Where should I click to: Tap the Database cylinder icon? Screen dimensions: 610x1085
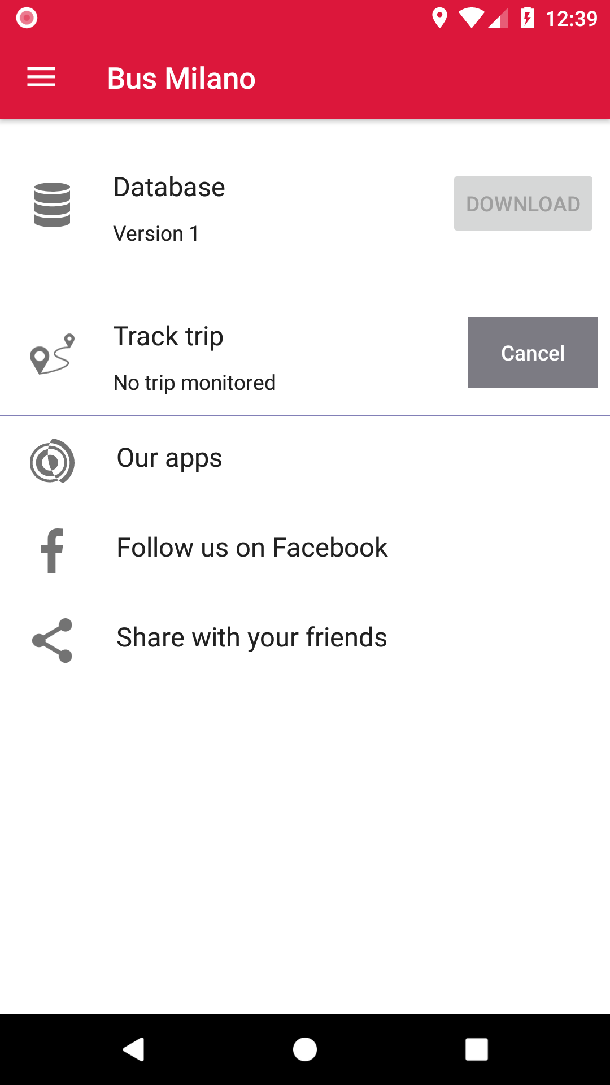click(52, 205)
